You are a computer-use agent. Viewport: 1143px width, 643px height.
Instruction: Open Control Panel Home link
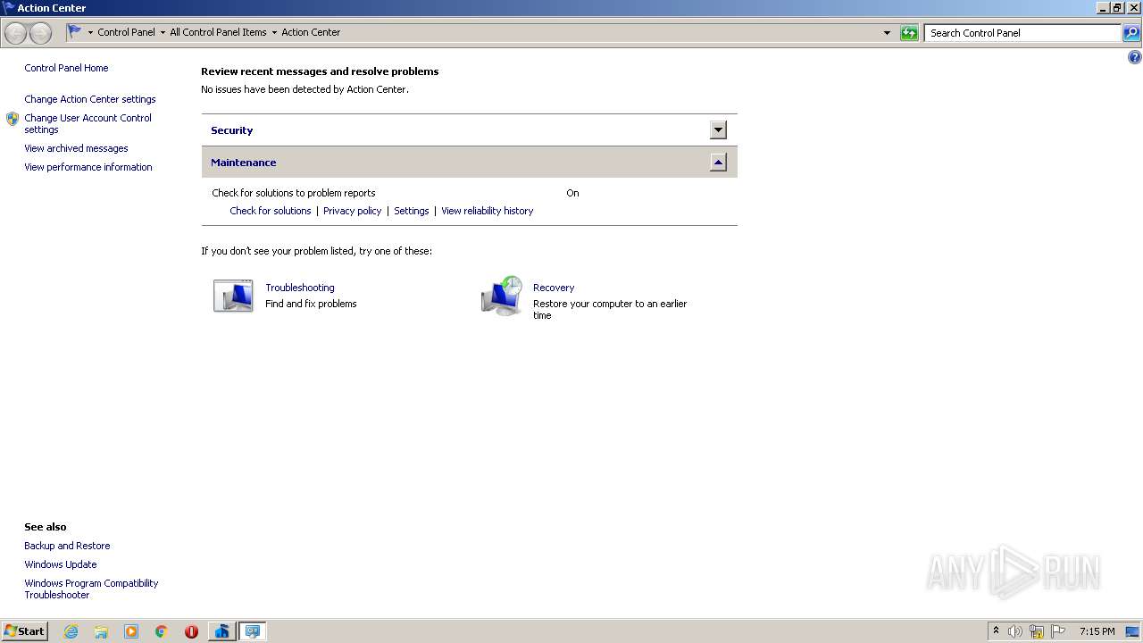[66, 68]
